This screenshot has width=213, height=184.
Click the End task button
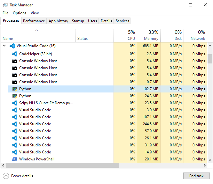[196, 176]
